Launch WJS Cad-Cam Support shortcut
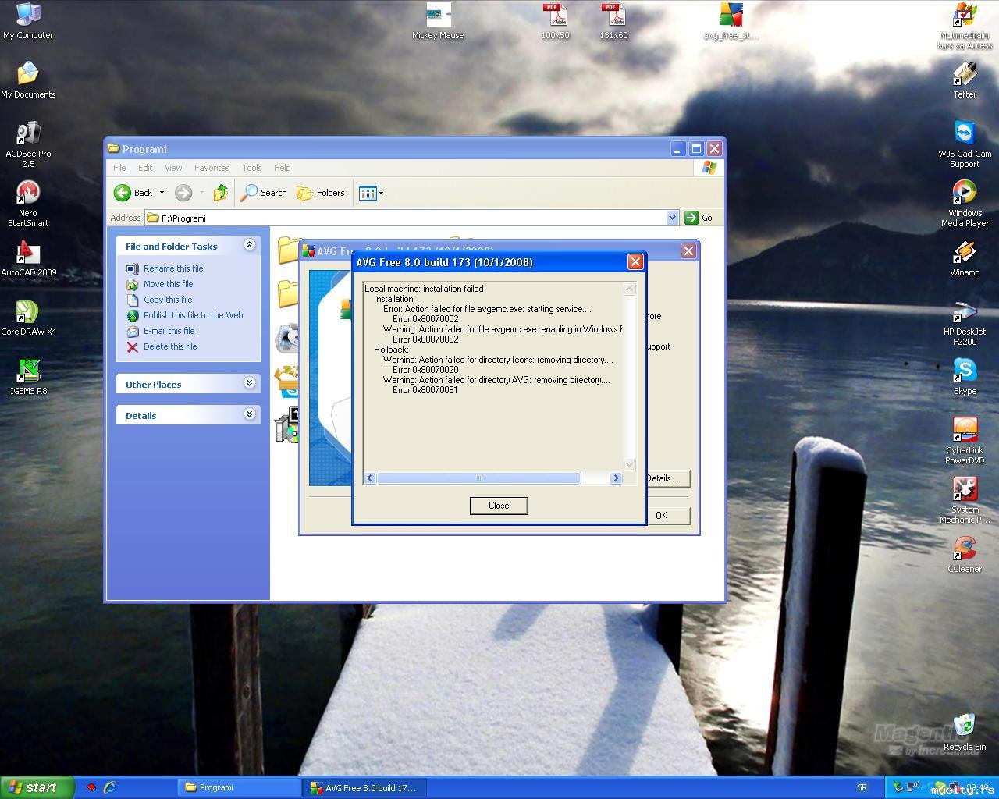Viewport: 999px width, 799px height. [x=965, y=144]
